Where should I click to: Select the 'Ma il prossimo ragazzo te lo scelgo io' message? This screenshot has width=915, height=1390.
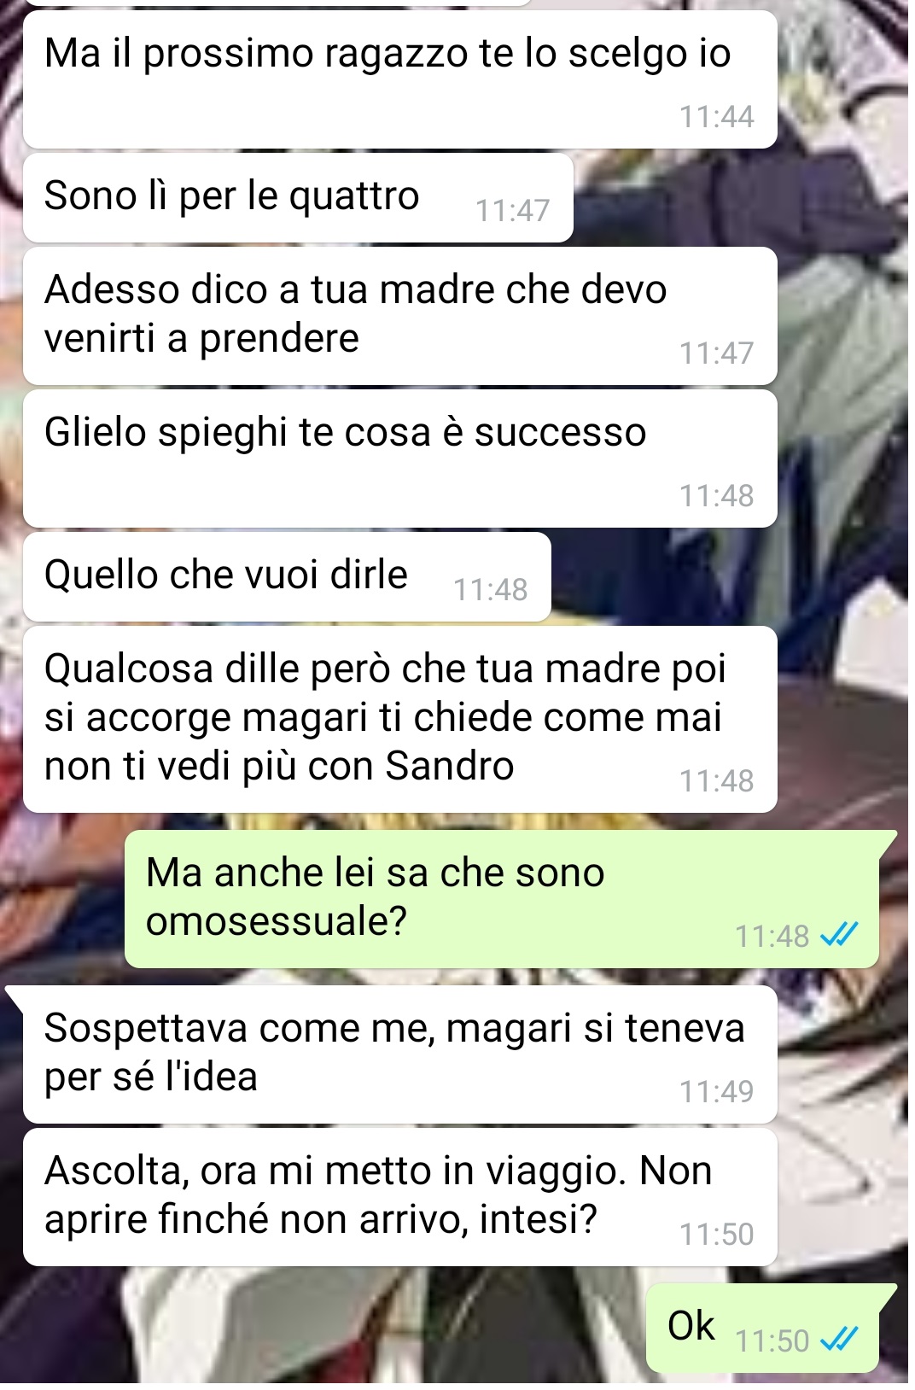coord(399,79)
